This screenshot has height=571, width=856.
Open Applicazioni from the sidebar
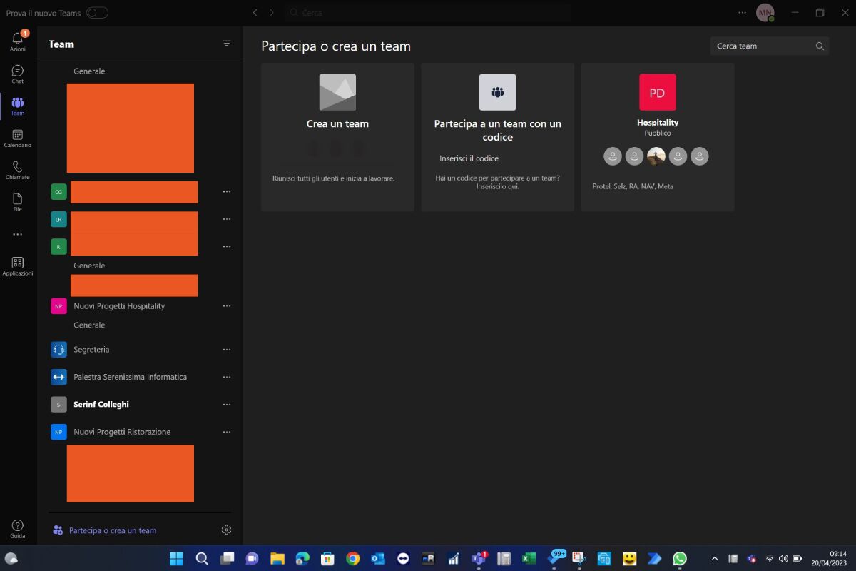click(x=17, y=266)
